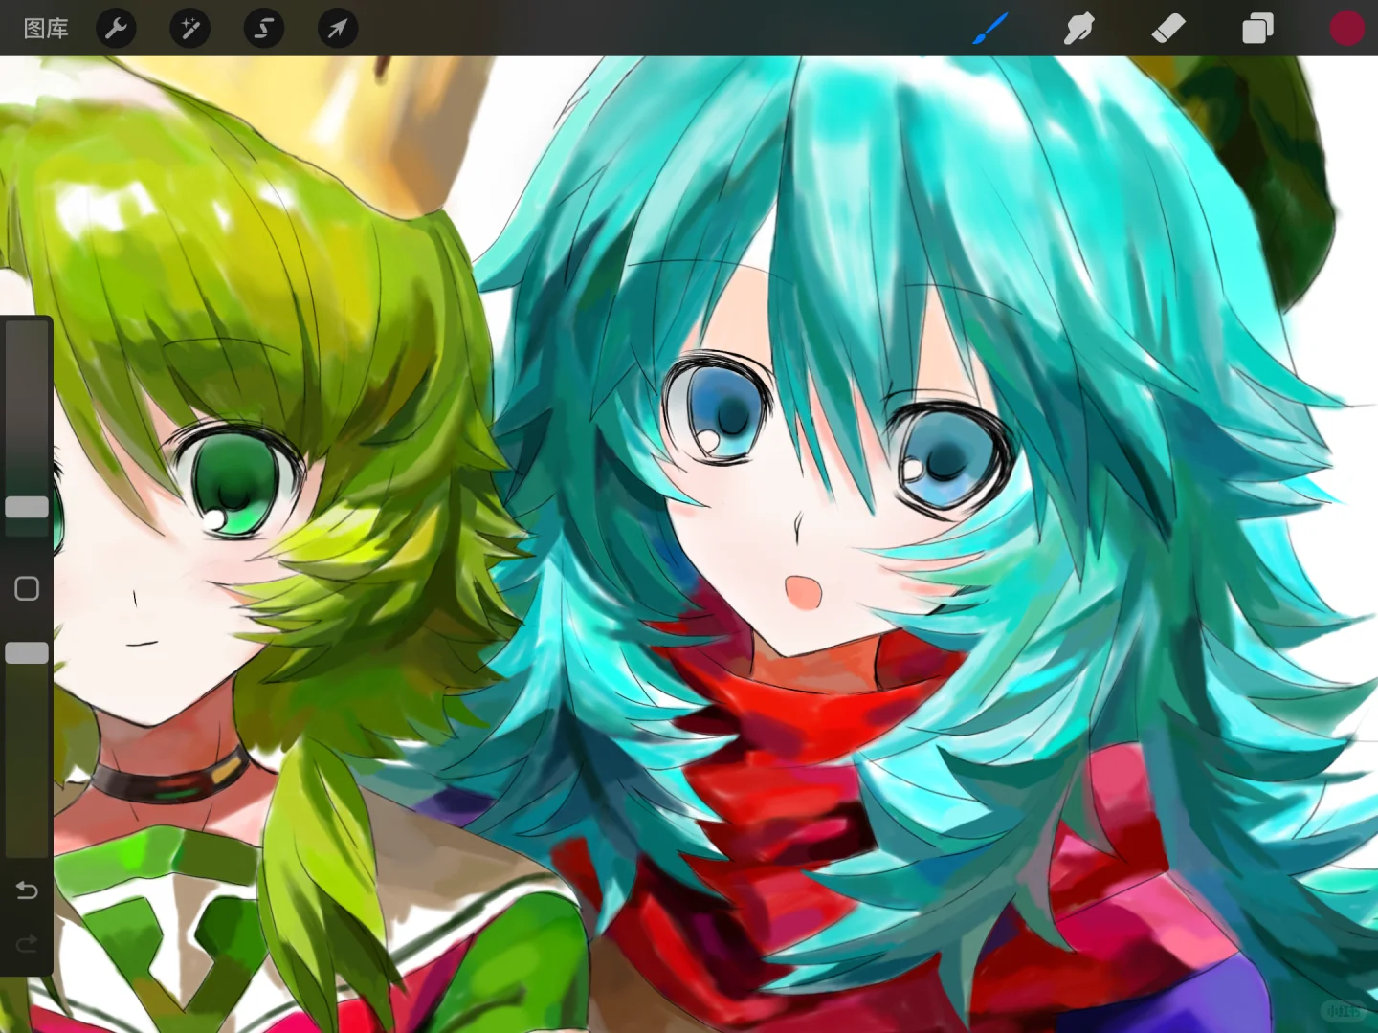Select the Eraser tool
This screenshot has height=1033, width=1378.
(x=1168, y=29)
